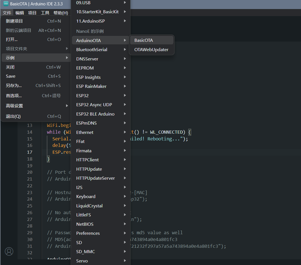This screenshot has height=265, width=301.
Task: Click the Arduino IDE logo in title bar
Action: coord(6,4)
